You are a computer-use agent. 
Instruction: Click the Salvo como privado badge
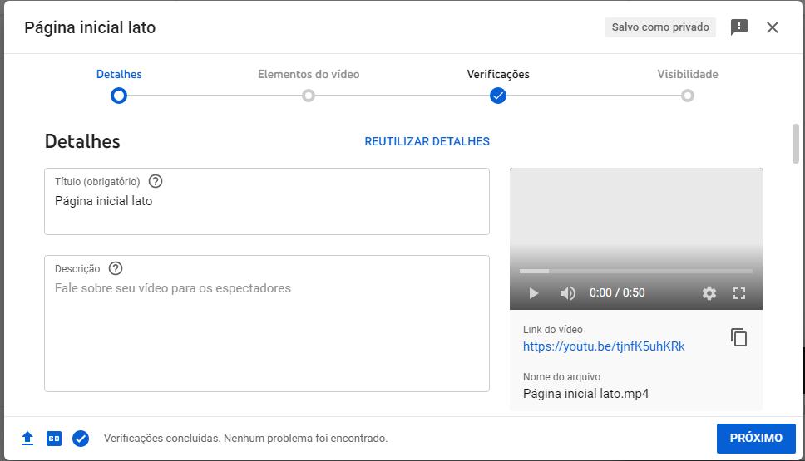pos(660,27)
